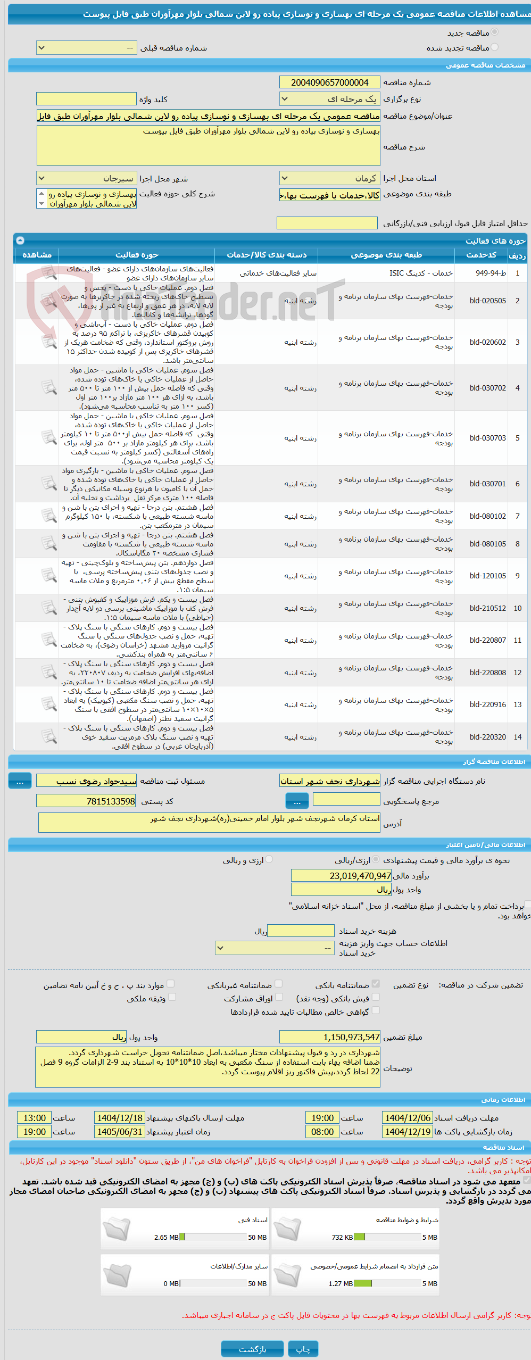
Task: Step up the شرح کلی حوزه فعالیت list
Action: (x=42, y=194)
